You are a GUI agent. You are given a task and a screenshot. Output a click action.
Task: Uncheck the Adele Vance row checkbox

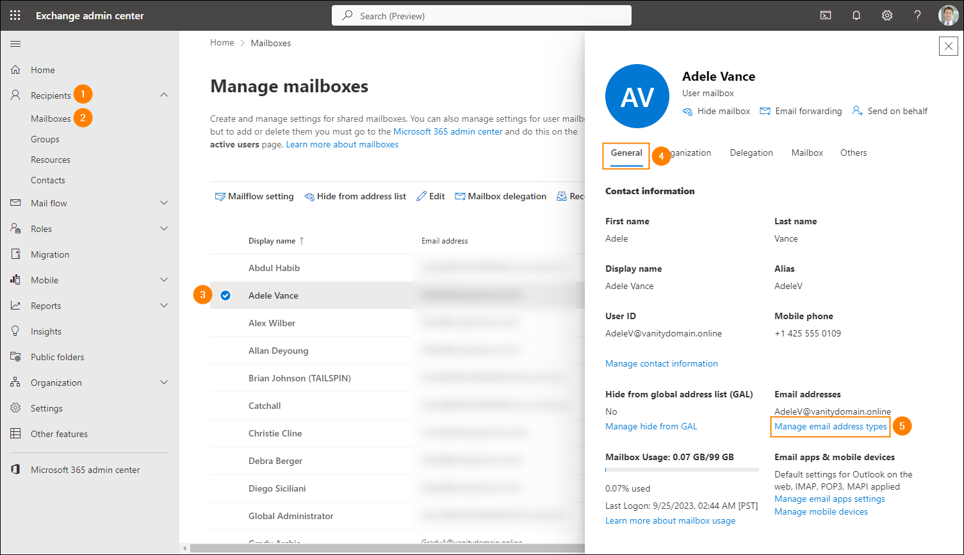coord(225,295)
